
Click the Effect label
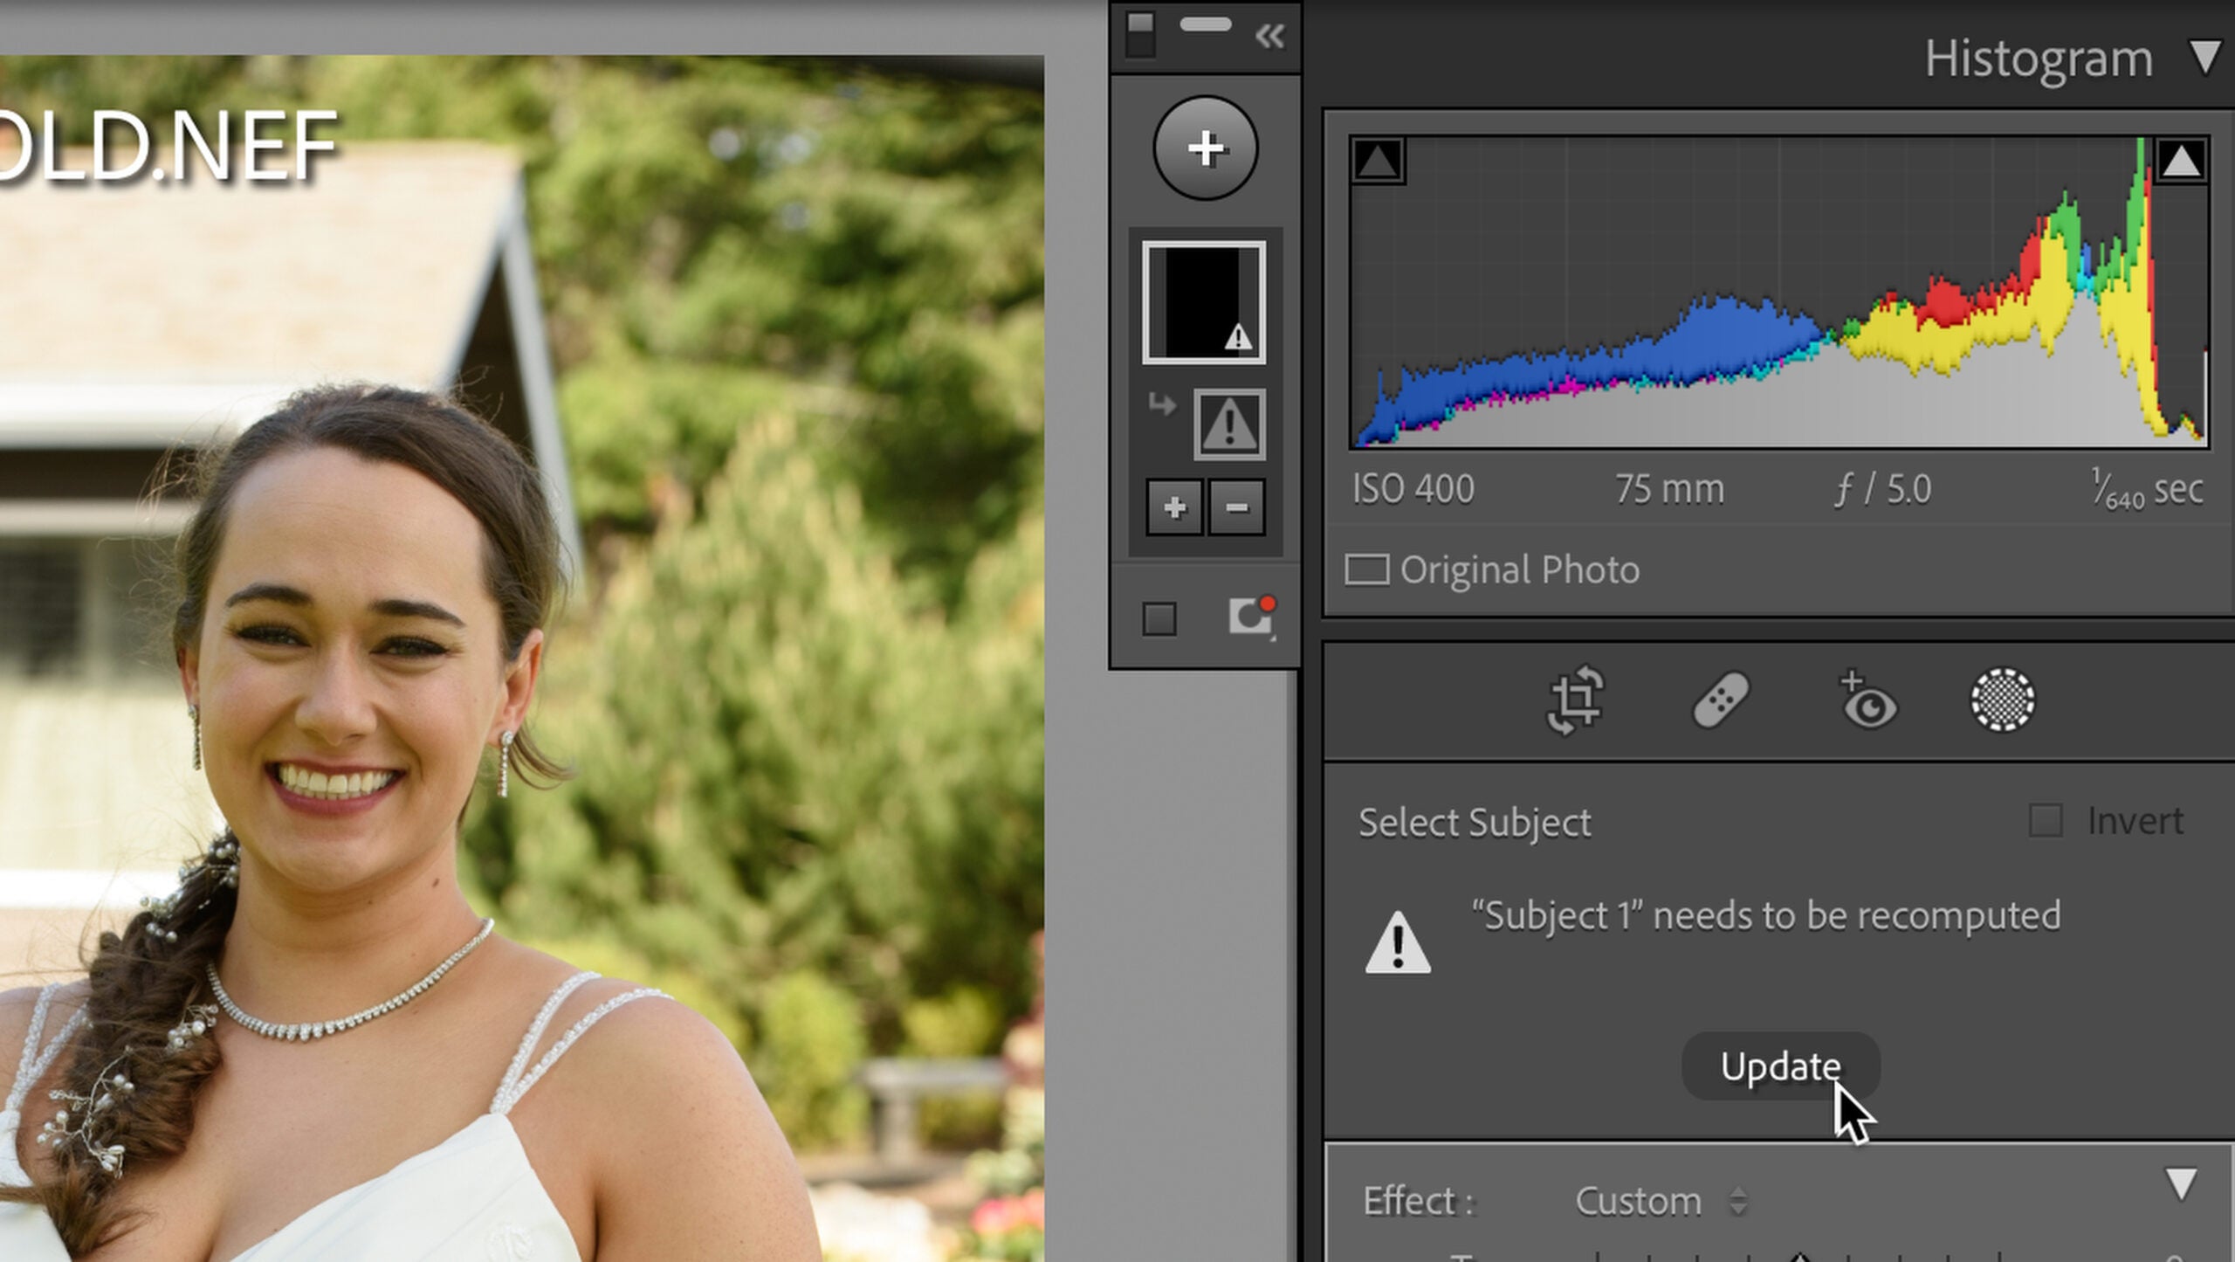(x=1418, y=1202)
